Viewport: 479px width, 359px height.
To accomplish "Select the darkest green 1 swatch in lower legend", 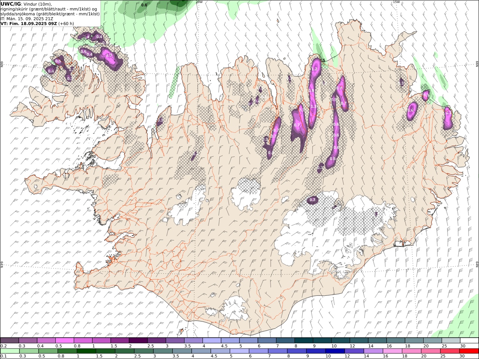I will tap(86, 351).
